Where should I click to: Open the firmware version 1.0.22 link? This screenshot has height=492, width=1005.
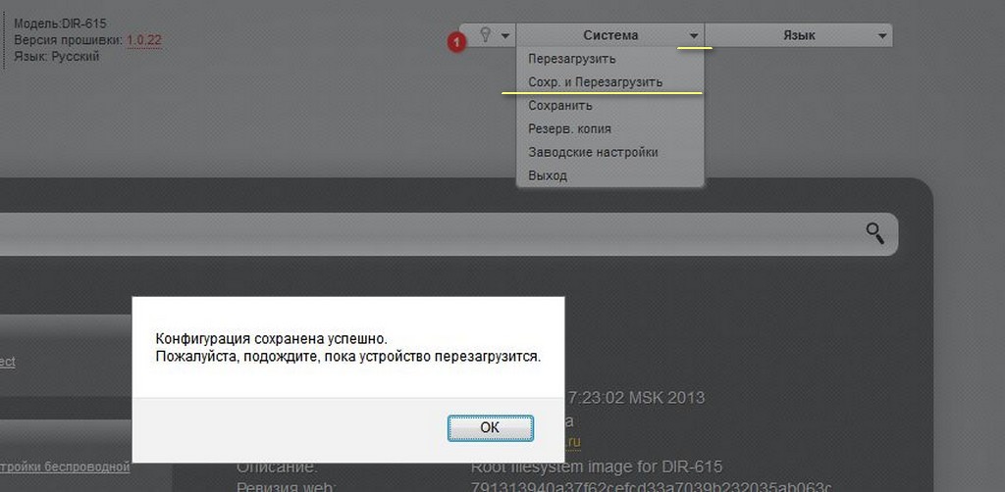144,40
